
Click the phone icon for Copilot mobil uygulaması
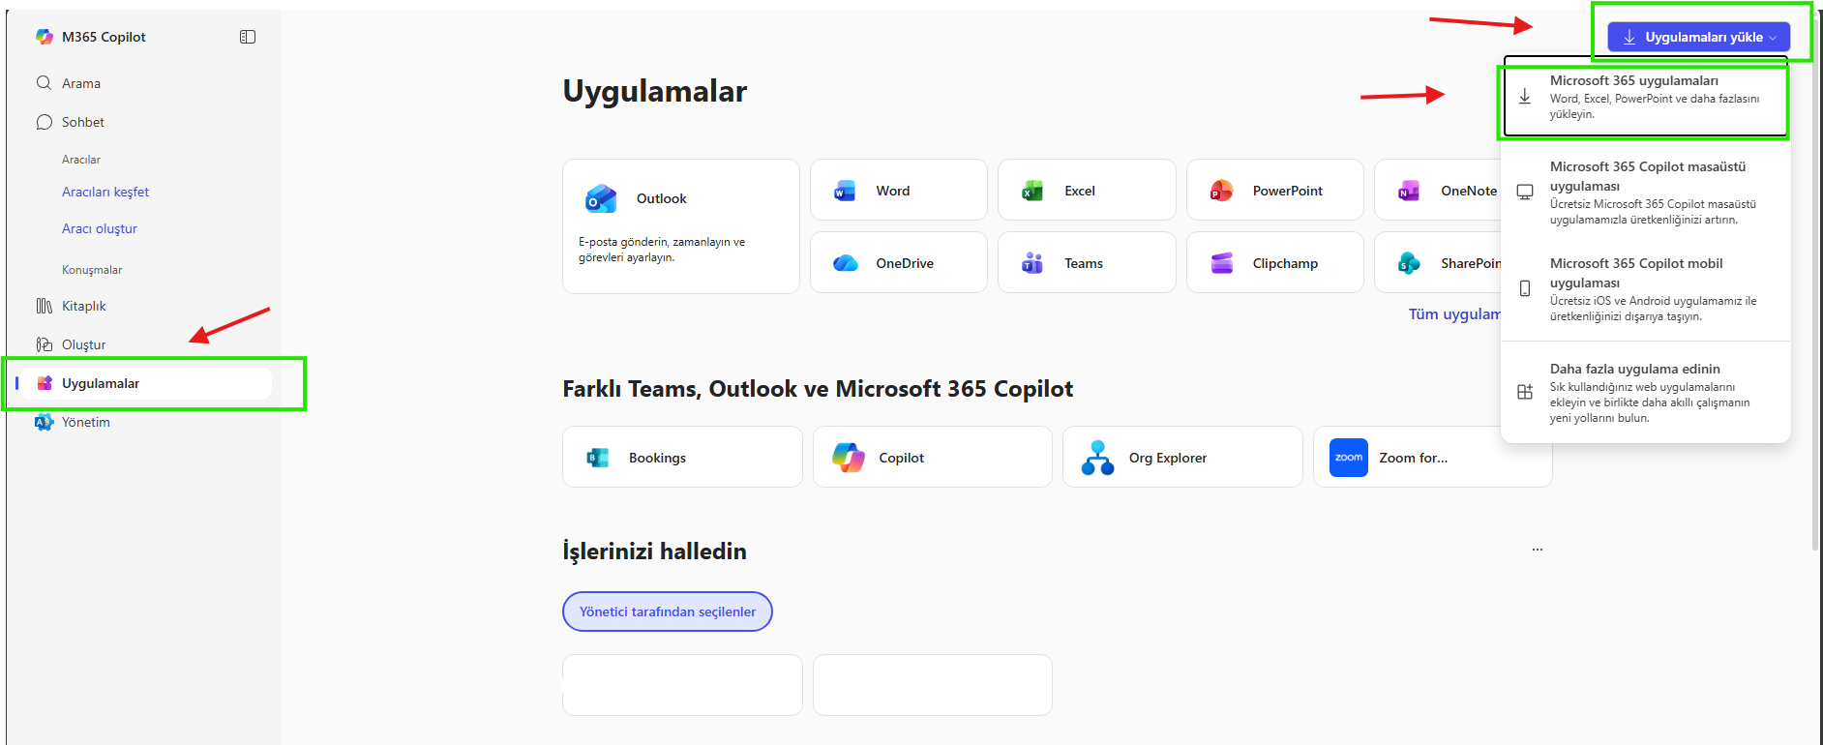[x=1525, y=289]
